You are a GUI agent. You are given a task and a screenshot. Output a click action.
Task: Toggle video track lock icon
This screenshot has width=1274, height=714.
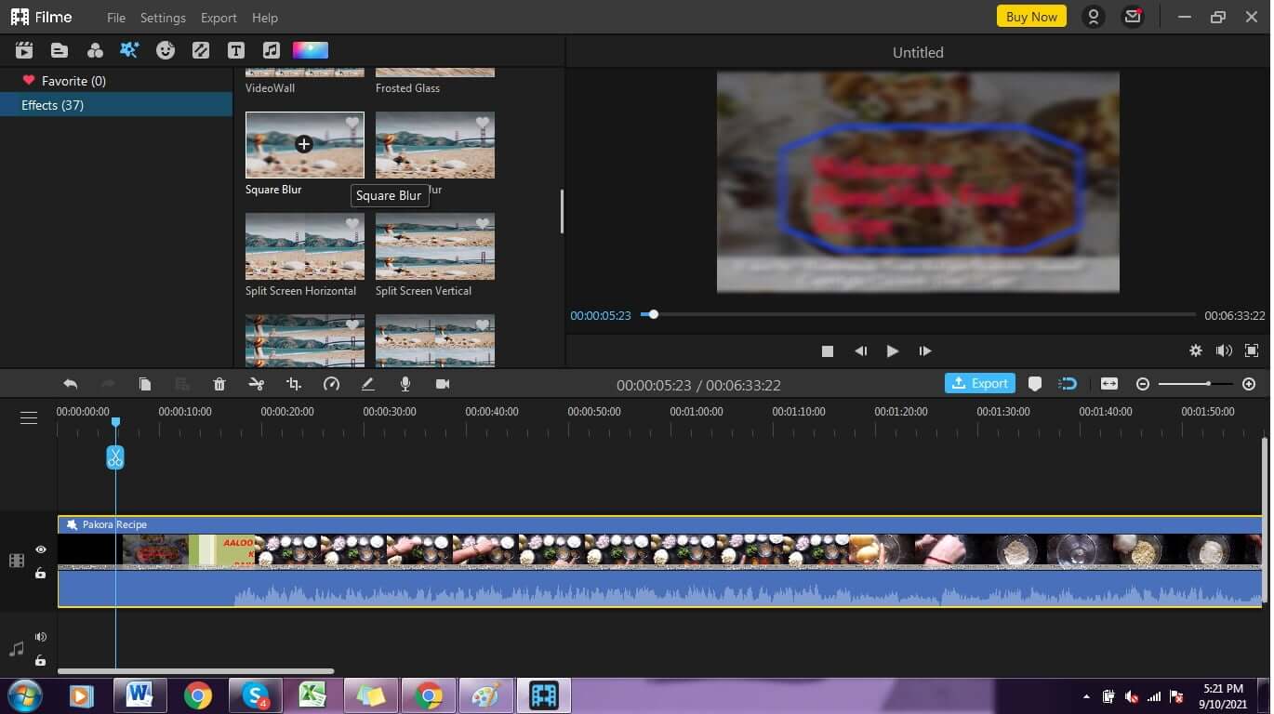(x=41, y=574)
